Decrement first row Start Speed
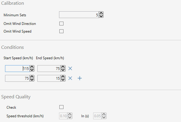 point(32,70)
